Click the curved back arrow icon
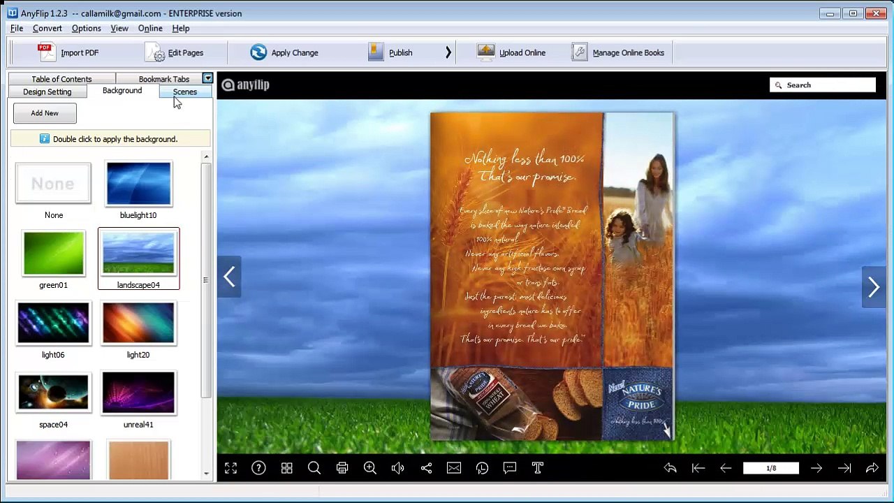 (670, 468)
